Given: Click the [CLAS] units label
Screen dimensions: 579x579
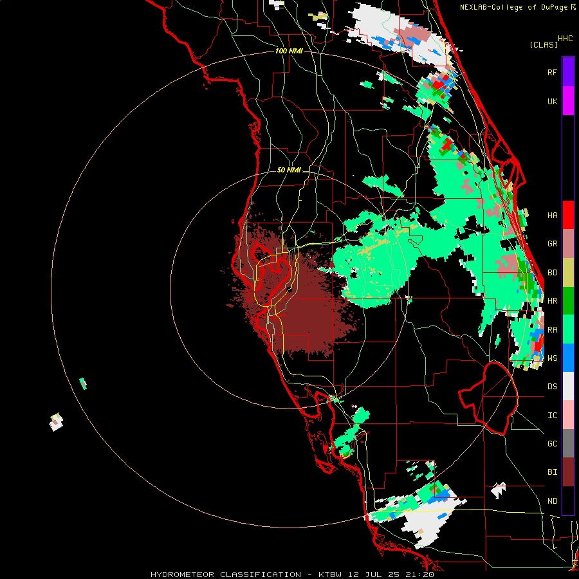Looking at the screenshot, I should click(x=544, y=44).
